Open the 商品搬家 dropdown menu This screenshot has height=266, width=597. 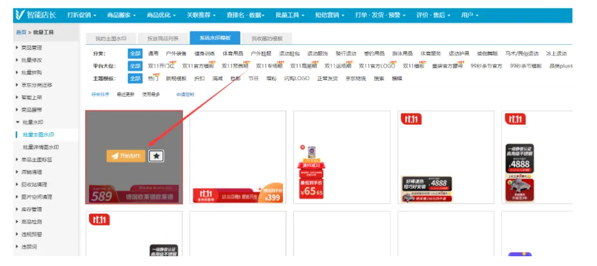[x=122, y=15]
